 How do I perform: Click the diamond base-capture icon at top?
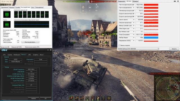coord(83,8)
